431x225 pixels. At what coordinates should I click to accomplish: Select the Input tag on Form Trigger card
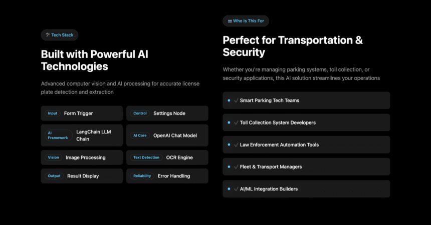click(53, 113)
